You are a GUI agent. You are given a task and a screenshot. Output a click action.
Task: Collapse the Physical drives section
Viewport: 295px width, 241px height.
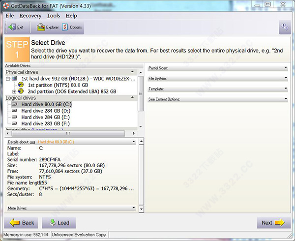click(132, 72)
